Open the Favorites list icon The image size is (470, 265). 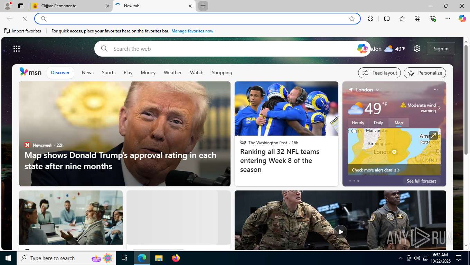click(x=402, y=19)
